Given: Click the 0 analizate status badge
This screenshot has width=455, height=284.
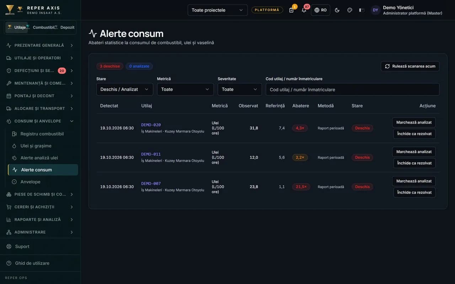Looking at the screenshot, I should pyautogui.click(x=139, y=66).
